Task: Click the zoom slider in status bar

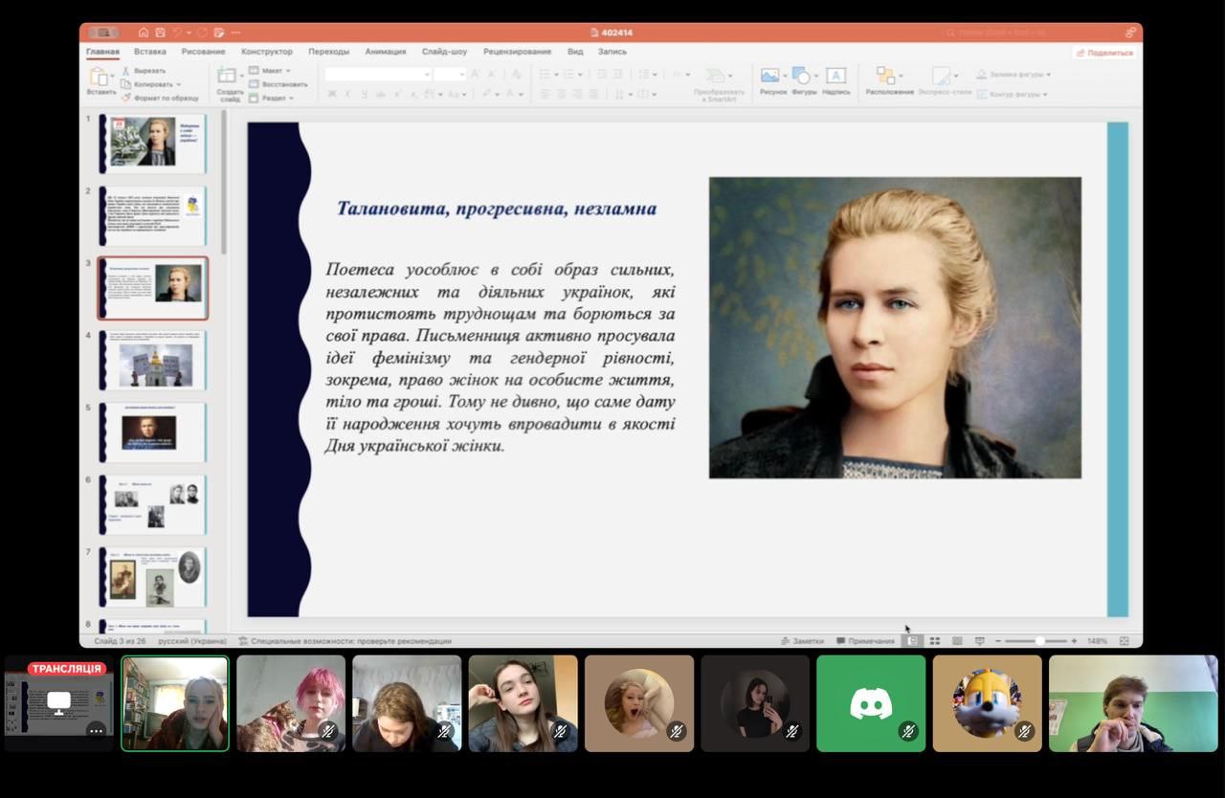Action: click(1039, 641)
